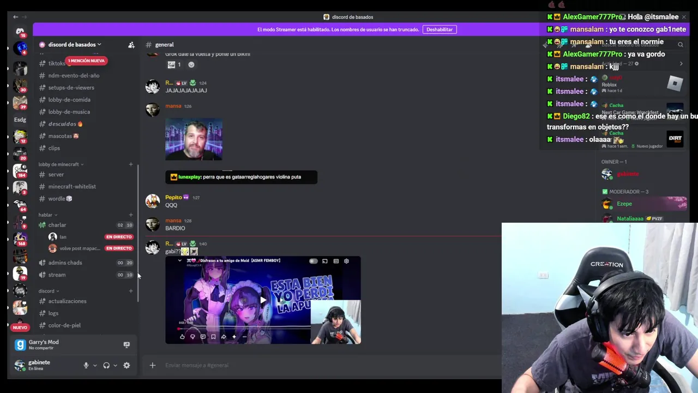The height and width of the screenshot is (393, 698).
Task: Share the video with arrow icon
Action: click(x=224, y=337)
